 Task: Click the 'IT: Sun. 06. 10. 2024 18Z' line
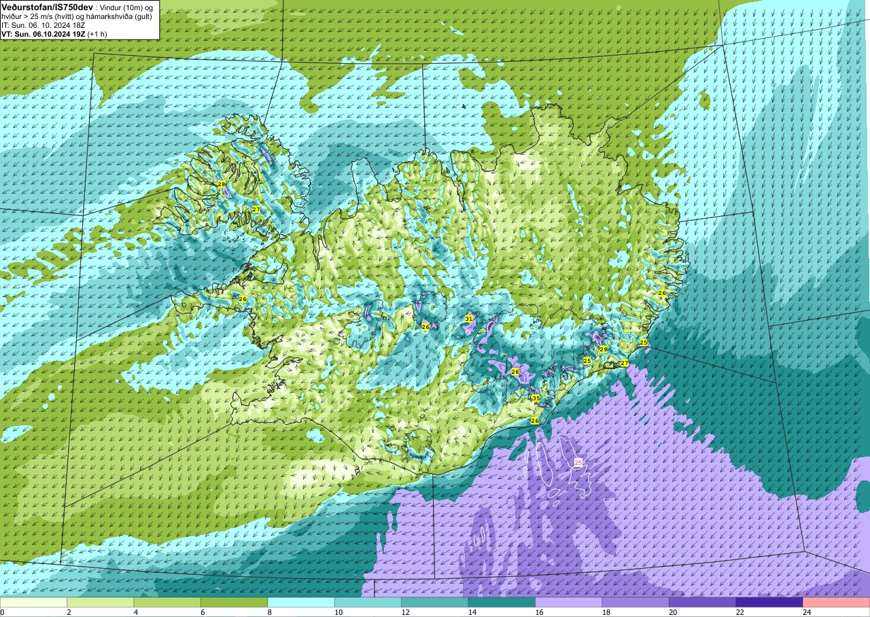pos(44,24)
